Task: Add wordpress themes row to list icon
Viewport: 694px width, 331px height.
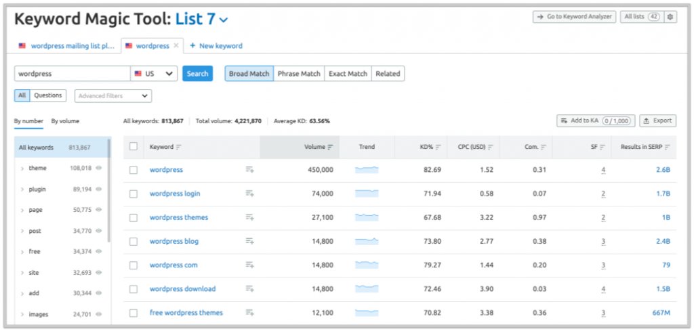Action: (x=249, y=217)
